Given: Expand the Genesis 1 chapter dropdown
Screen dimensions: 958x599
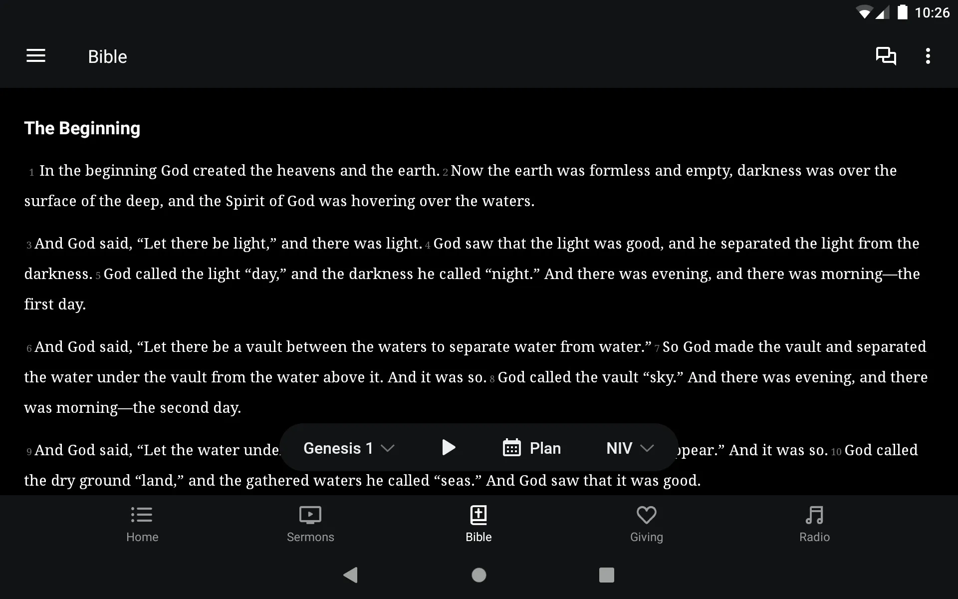Looking at the screenshot, I should click(x=349, y=448).
